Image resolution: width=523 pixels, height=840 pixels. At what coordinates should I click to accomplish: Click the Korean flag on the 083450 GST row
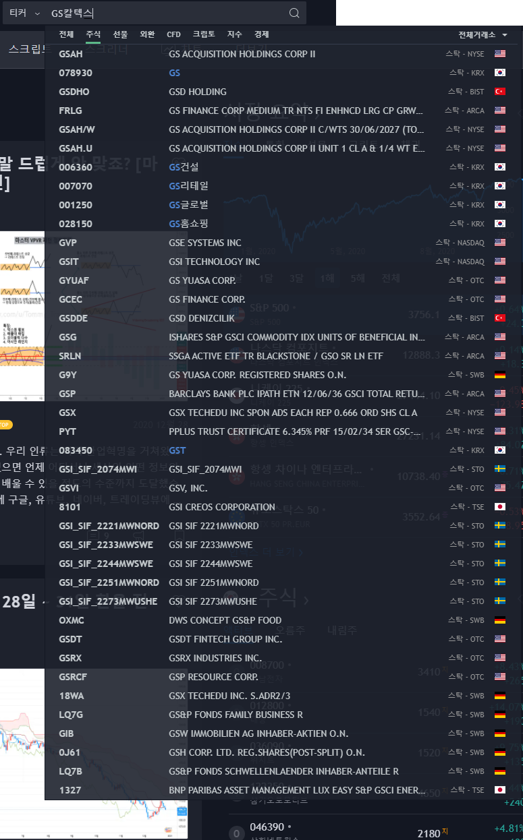(500, 450)
